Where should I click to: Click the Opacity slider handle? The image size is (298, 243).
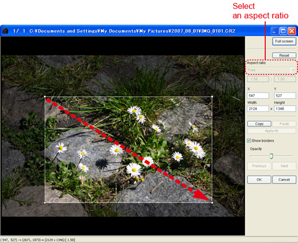tap(271, 156)
